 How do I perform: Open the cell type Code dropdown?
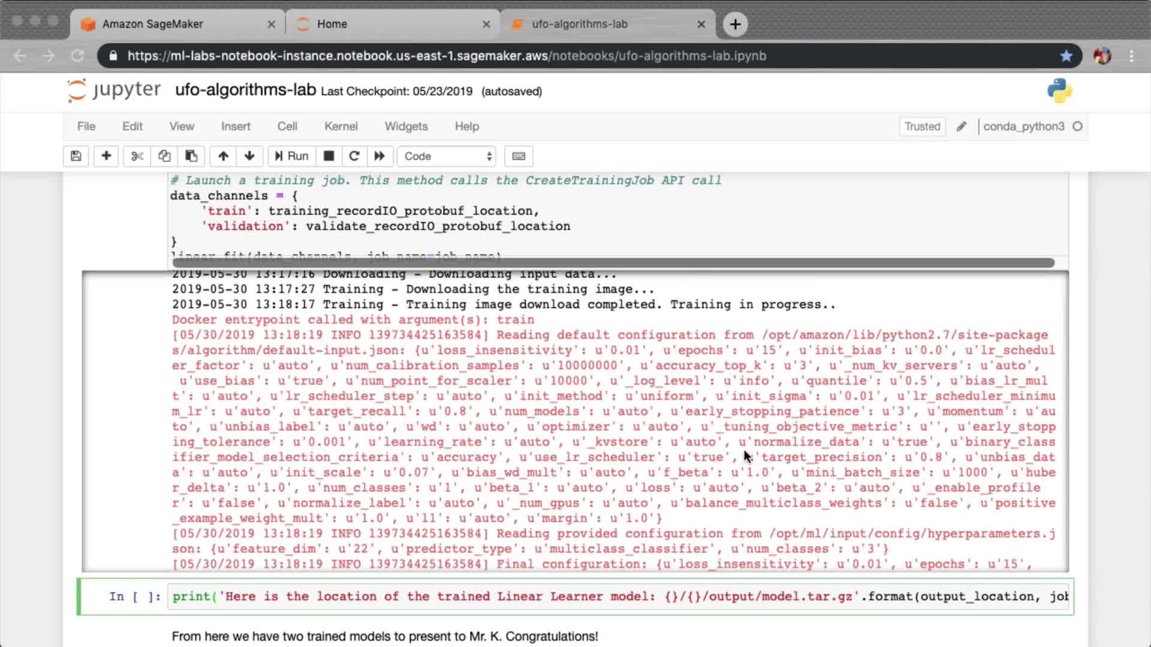tap(447, 156)
